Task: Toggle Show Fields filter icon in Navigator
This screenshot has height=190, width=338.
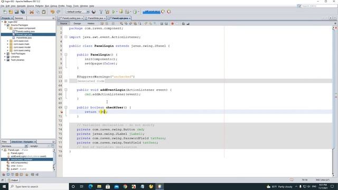Action: coord(8,175)
